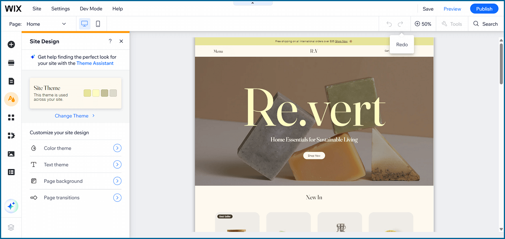Select the Re.vert hero heading

pyautogui.click(x=314, y=108)
